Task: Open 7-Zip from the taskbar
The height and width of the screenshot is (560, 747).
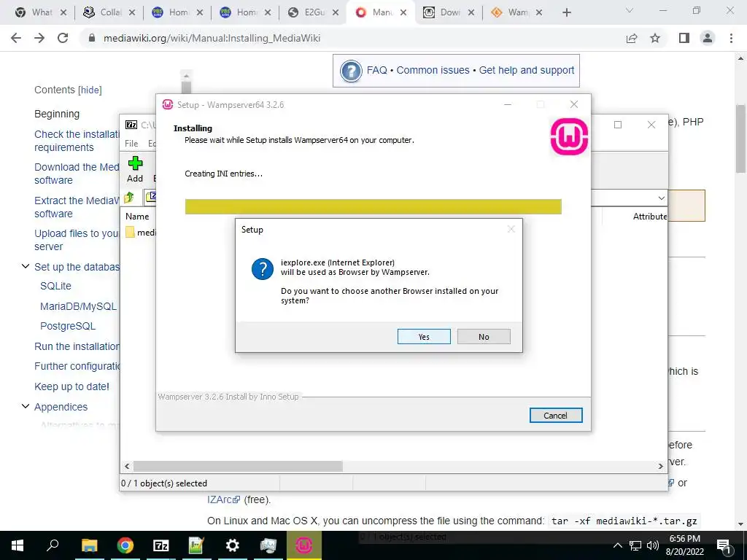Action: [x=160, y=545]
